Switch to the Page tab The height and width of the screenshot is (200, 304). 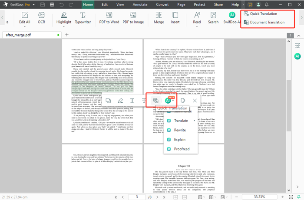pyautogui.click(x=181, y=4)
